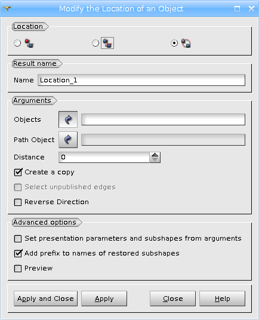Click the SALOME title bar icon
The width and height of the screenshot is (259, 320).
click(x=7, y=8)
